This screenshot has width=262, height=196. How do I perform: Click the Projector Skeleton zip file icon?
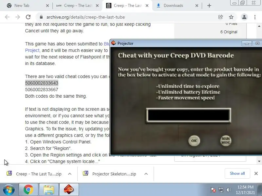[x=85, y=173]
